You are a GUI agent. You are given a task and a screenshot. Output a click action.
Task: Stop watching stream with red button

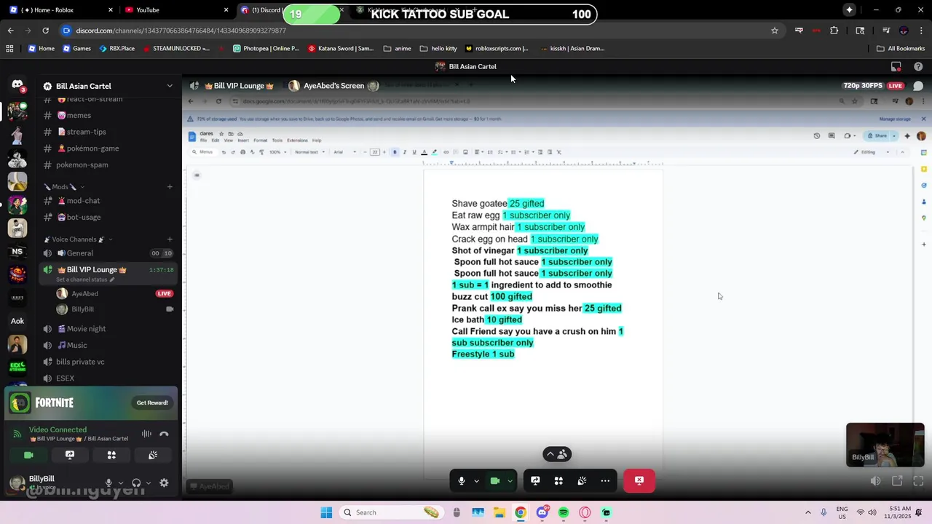pos(639,480)
